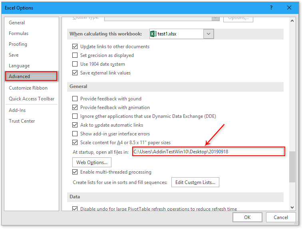Open the Save category

point(14,55)
